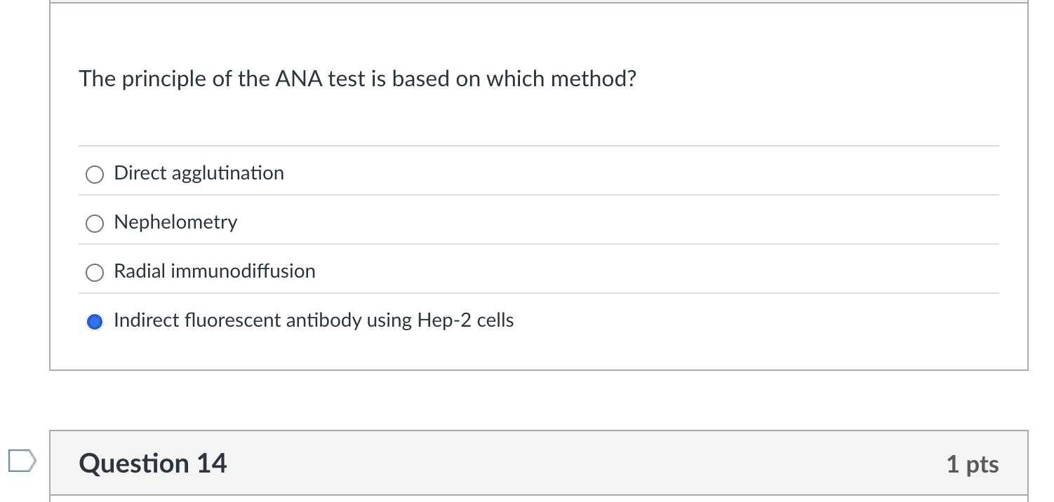Choose Radial immunodiffusion as the answer
1054x502 pixels.
coord(94,272)
